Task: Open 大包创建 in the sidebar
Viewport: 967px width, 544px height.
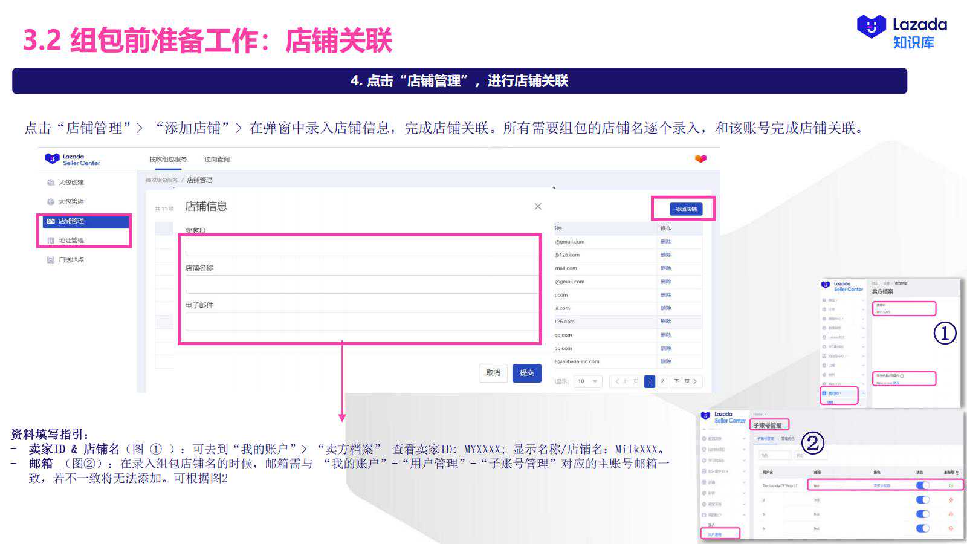Action: click(x=71, y=182)
